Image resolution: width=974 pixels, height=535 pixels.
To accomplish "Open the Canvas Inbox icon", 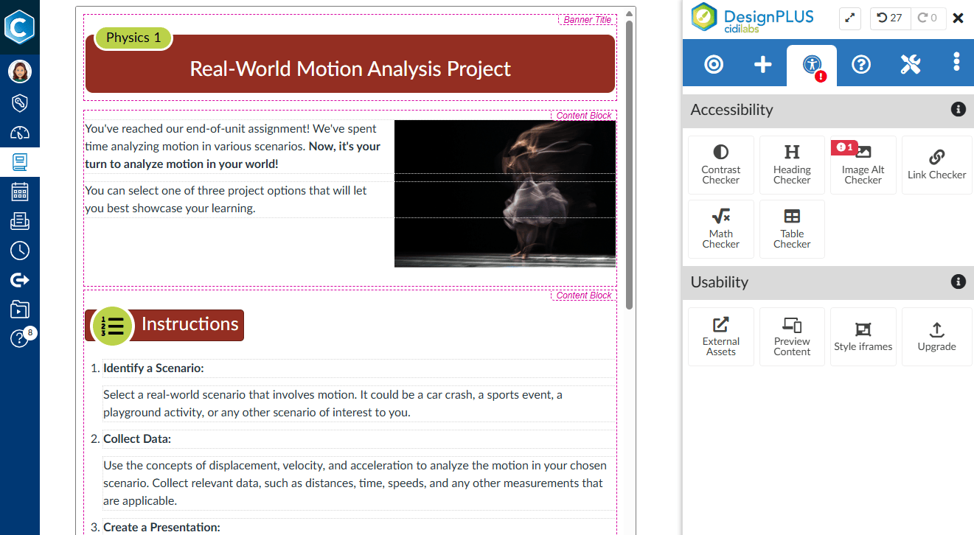I will tap(20, 220).
